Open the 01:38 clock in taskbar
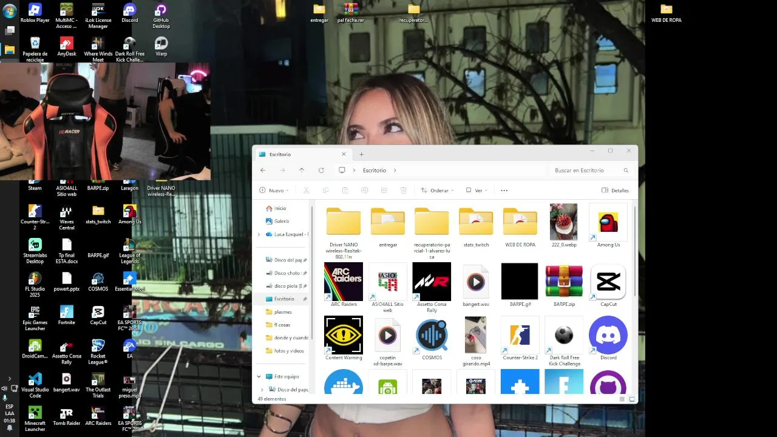The image size is (777, 437). click(x=9, y=421)
